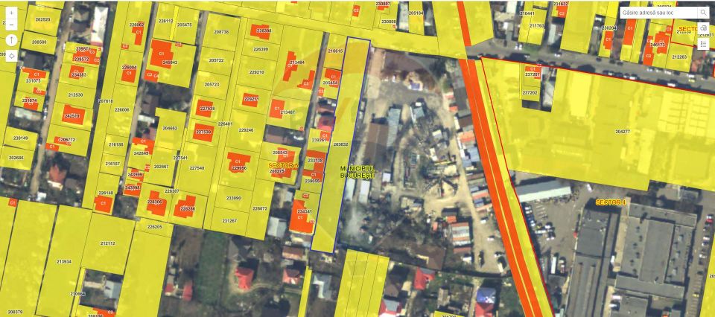Image resolution: width=715 pixels, height=317 pixels.
Task: Zoom out with the minus button
Action: point(11,25)
